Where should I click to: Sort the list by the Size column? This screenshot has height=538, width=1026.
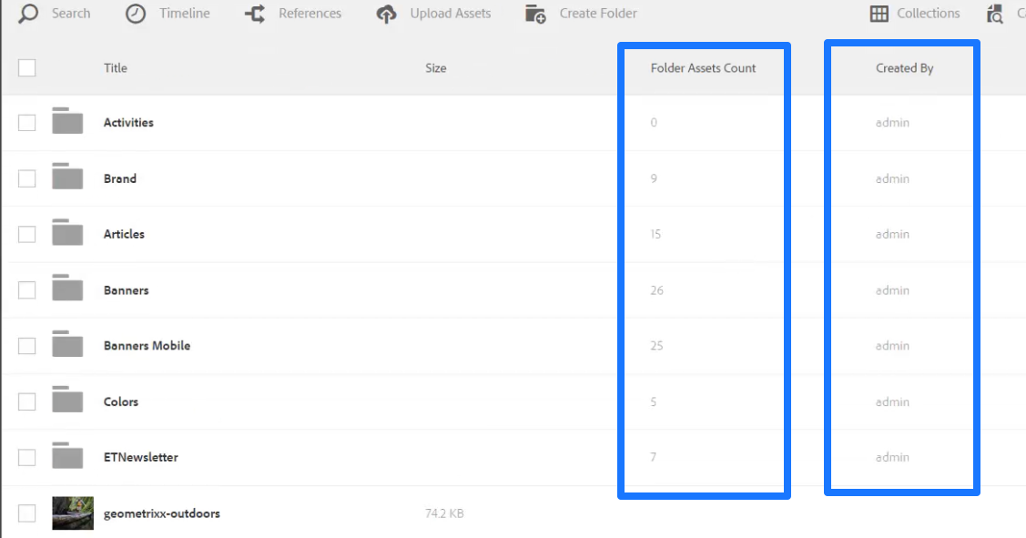point(435,67)
